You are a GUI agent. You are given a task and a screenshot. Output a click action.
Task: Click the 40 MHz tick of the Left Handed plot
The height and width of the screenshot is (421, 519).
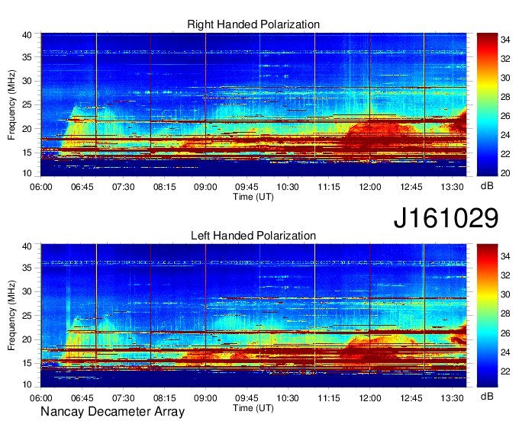[27, 246]
